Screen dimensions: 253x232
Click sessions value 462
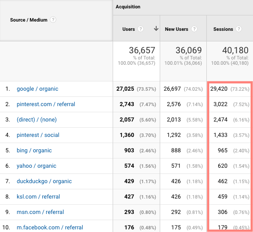tap(223, 181)
